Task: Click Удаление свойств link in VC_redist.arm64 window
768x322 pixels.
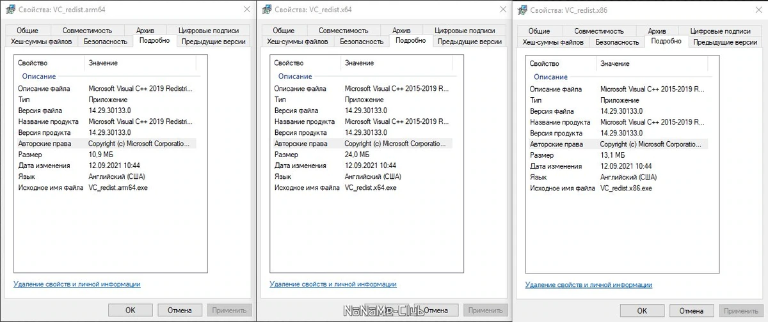Action: point(77,284)
